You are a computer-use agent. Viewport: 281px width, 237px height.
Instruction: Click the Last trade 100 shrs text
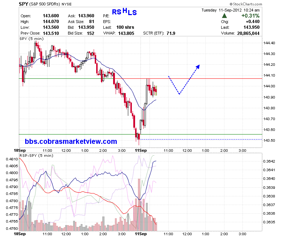coord(125,27)
